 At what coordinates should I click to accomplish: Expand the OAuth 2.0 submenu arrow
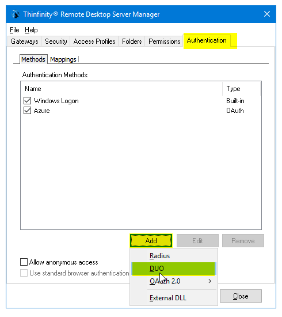click(210, 281)
